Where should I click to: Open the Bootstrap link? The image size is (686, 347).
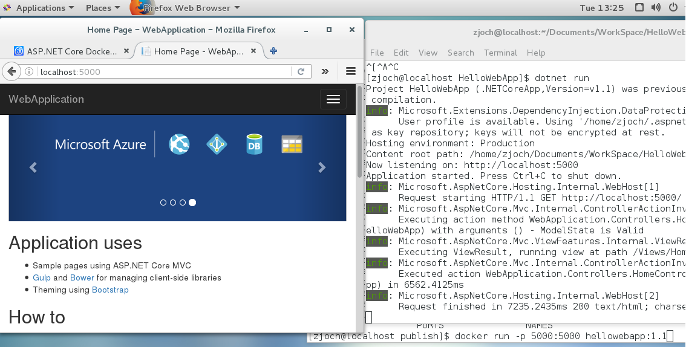coord(110,290)
